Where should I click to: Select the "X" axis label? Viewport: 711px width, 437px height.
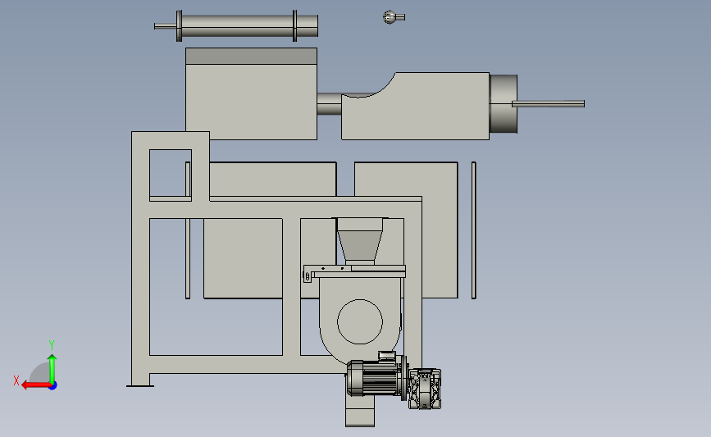click(16, 380)
